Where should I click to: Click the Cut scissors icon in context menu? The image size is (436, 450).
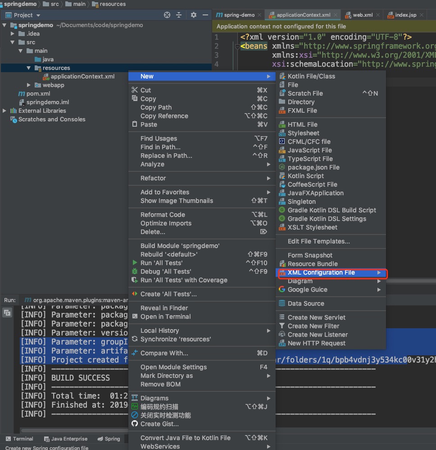(x=134, y=90)
